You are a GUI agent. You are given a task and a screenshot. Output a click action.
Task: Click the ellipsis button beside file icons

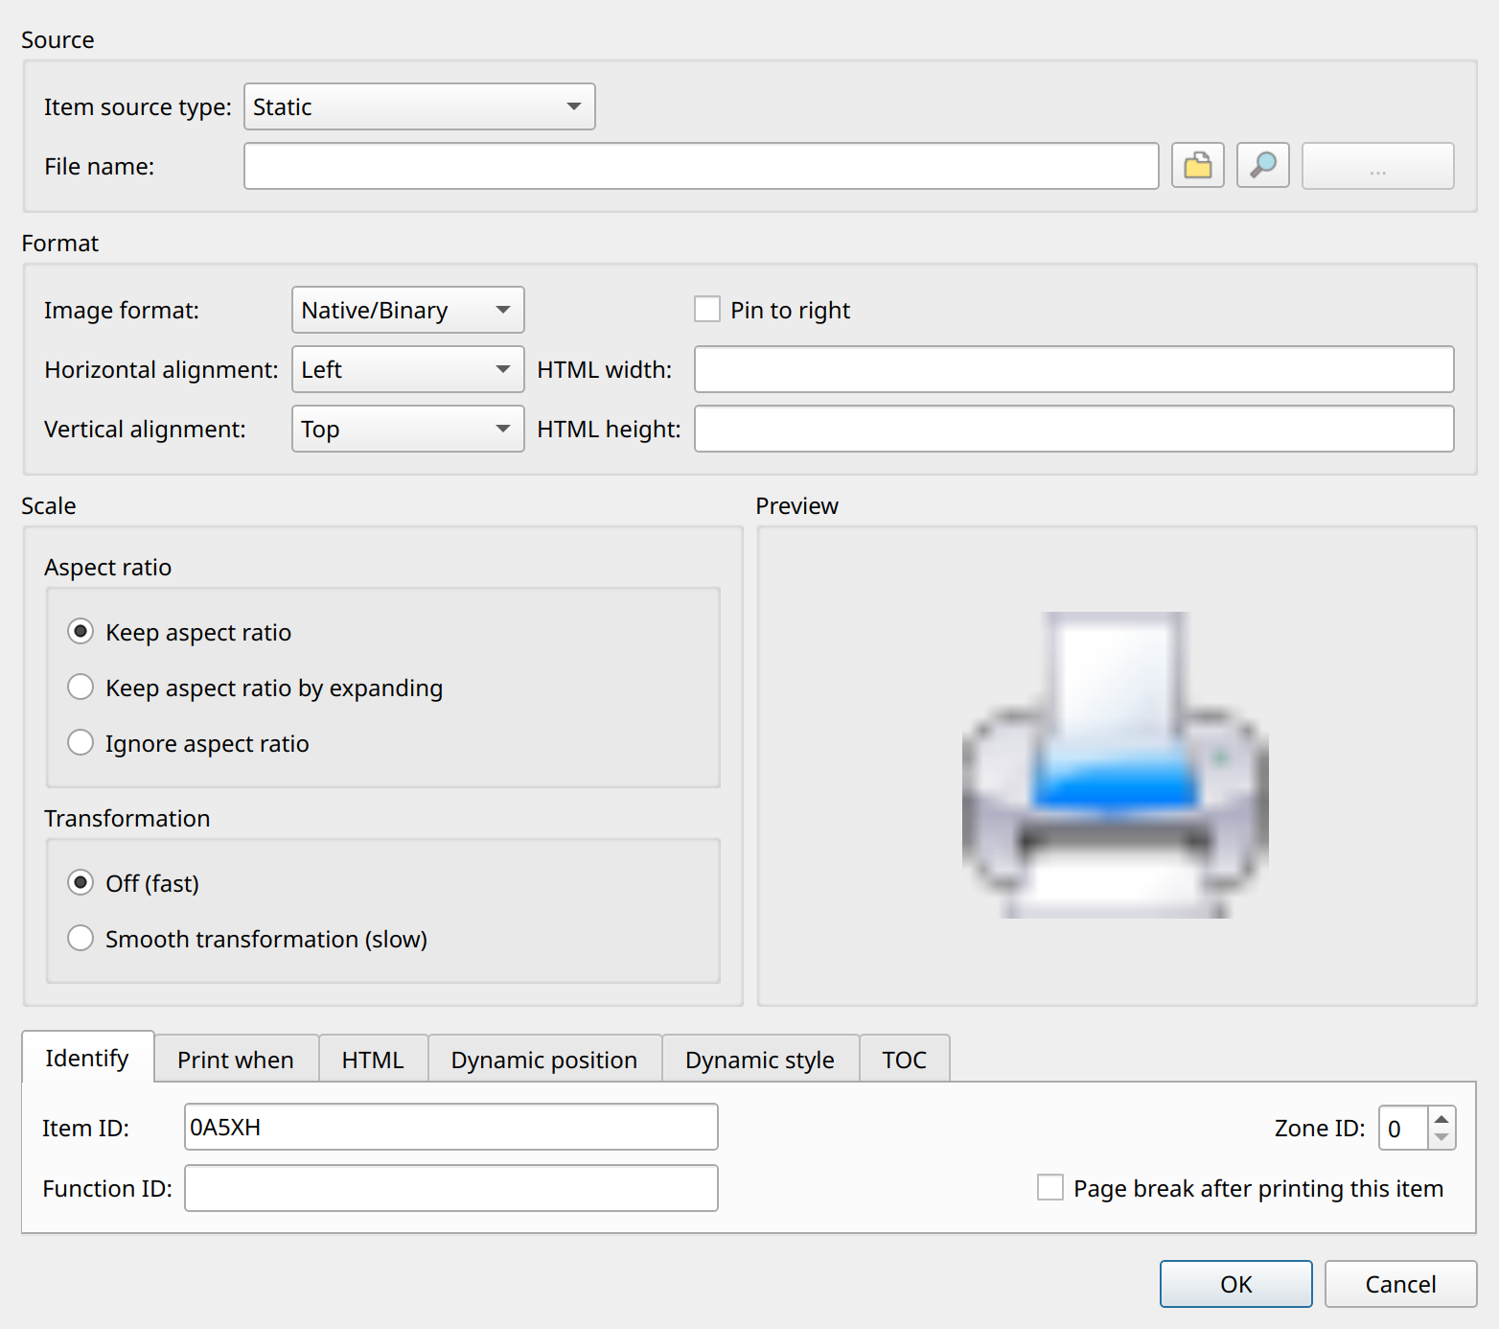[1378, 166]
